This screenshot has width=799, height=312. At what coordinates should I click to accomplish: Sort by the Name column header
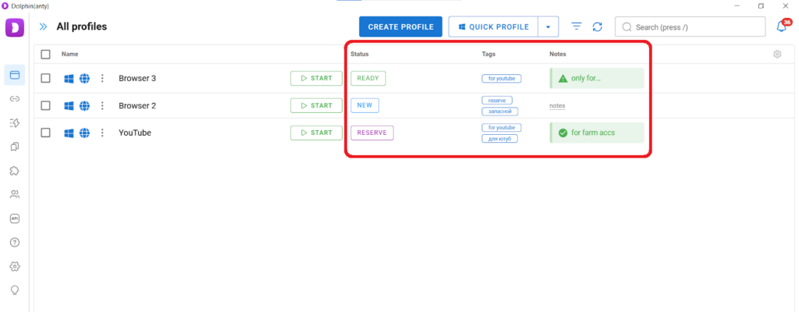pyautogui.click(x=70, y=55)
